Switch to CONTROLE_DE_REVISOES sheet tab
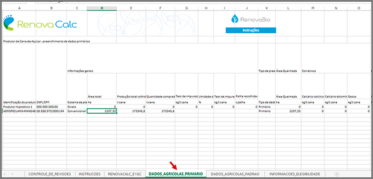 [x=49, y=174]
